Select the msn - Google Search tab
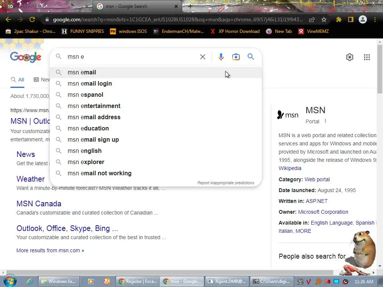Screen dimensions: 383x287 (x=137, y=6)
